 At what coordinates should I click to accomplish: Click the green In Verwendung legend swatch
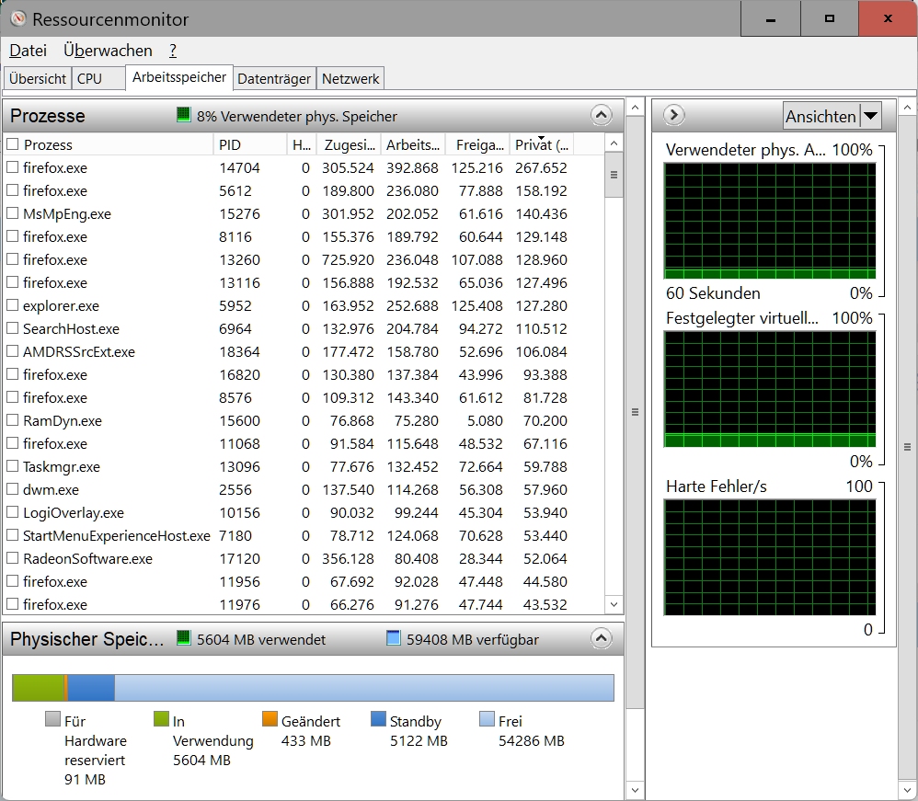coord(161,718)
